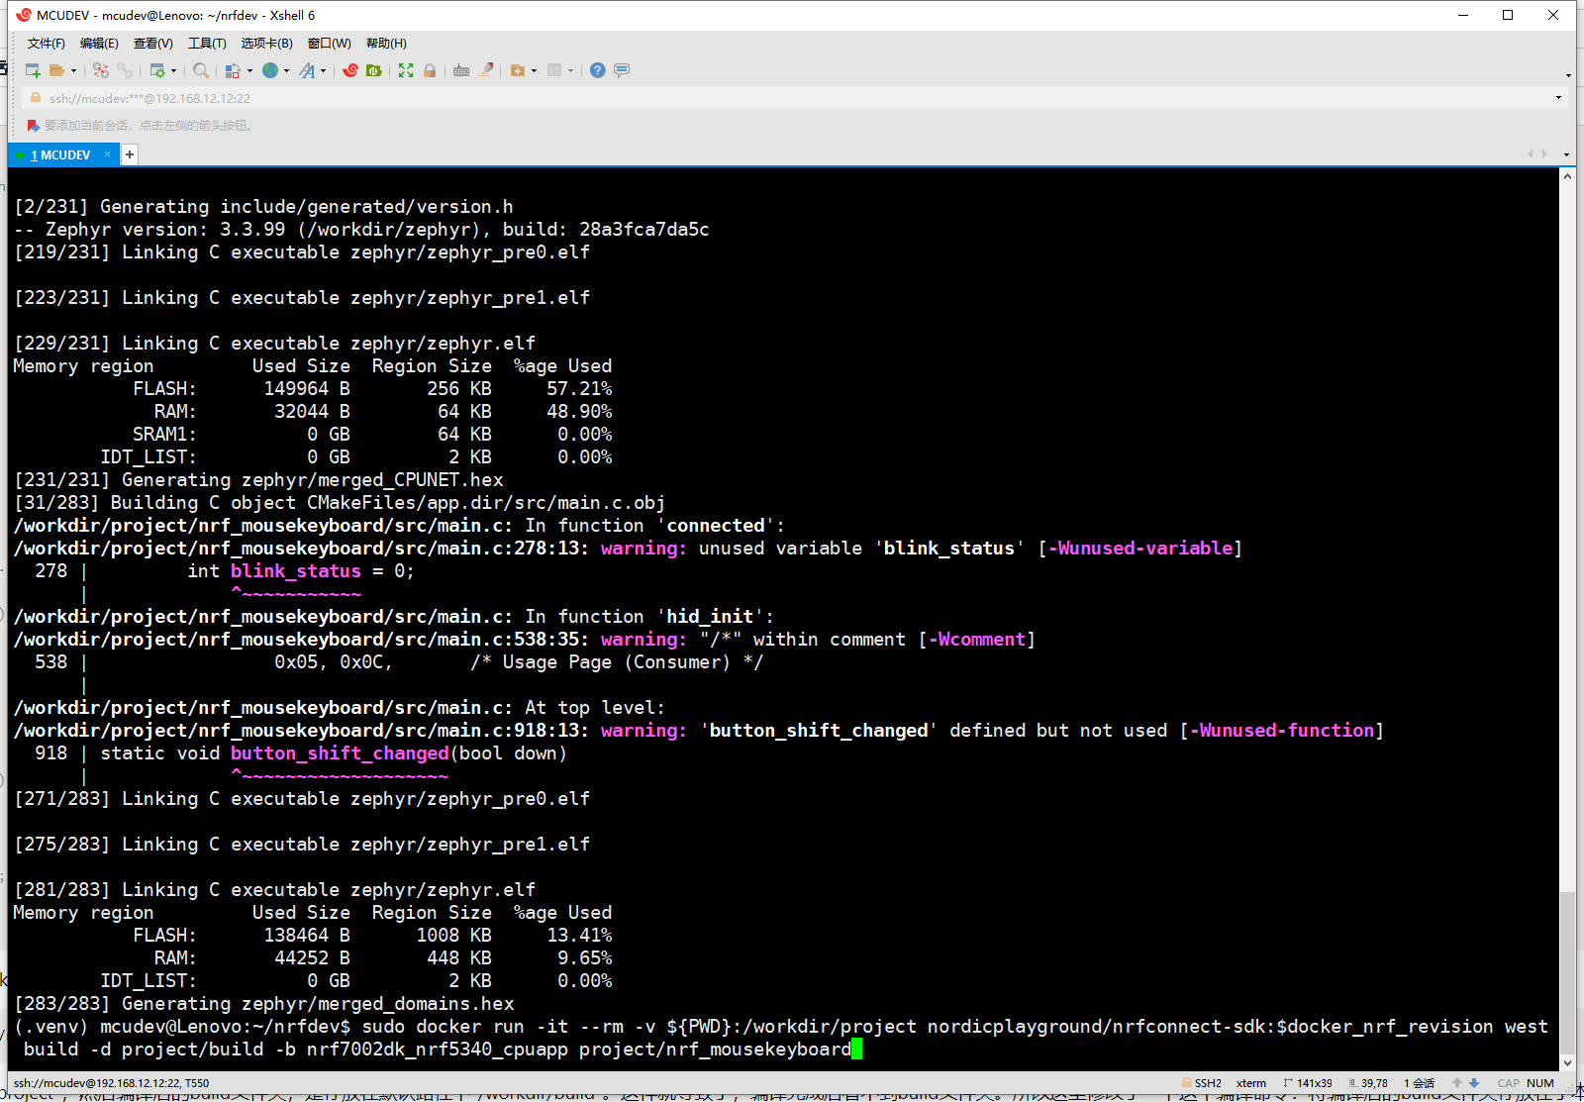Expand the globe encoding dropdown arrow

287,70
